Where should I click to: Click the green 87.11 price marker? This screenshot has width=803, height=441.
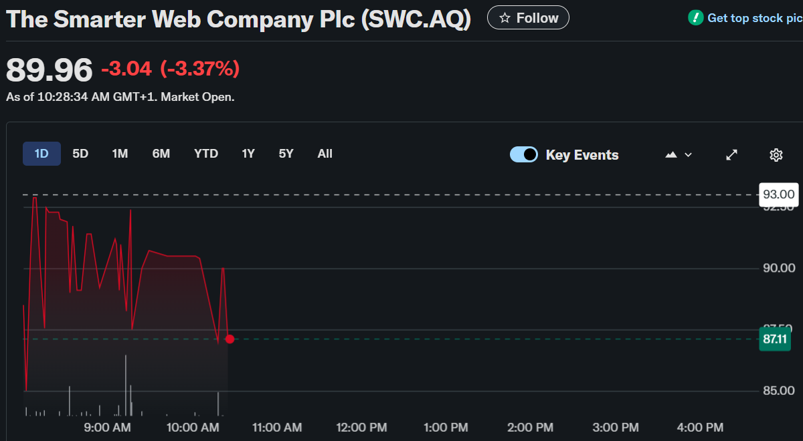(x=775, y=339)
